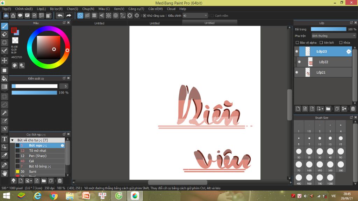The image size is (358, 201).
Task: Enable the concentric circle snap guide
Action: tap(115, 15)
